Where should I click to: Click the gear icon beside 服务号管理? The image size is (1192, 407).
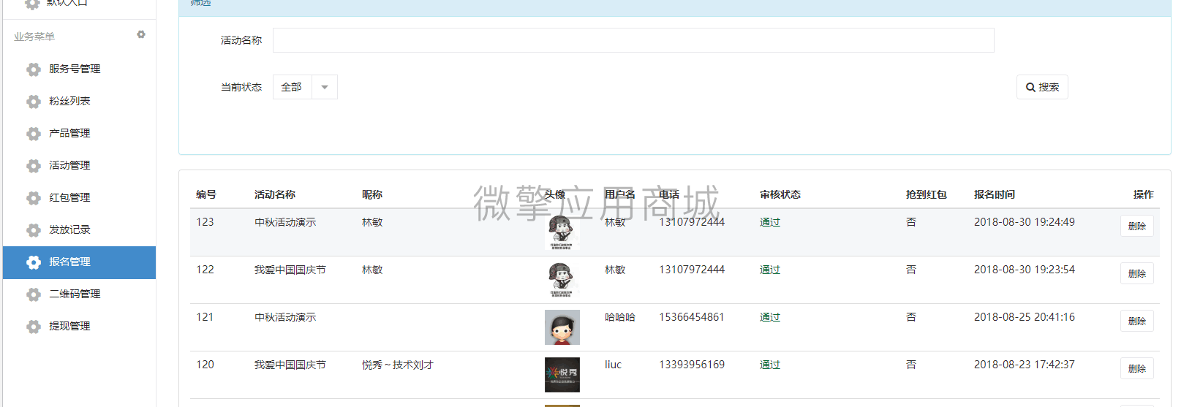tap(33, 69)
